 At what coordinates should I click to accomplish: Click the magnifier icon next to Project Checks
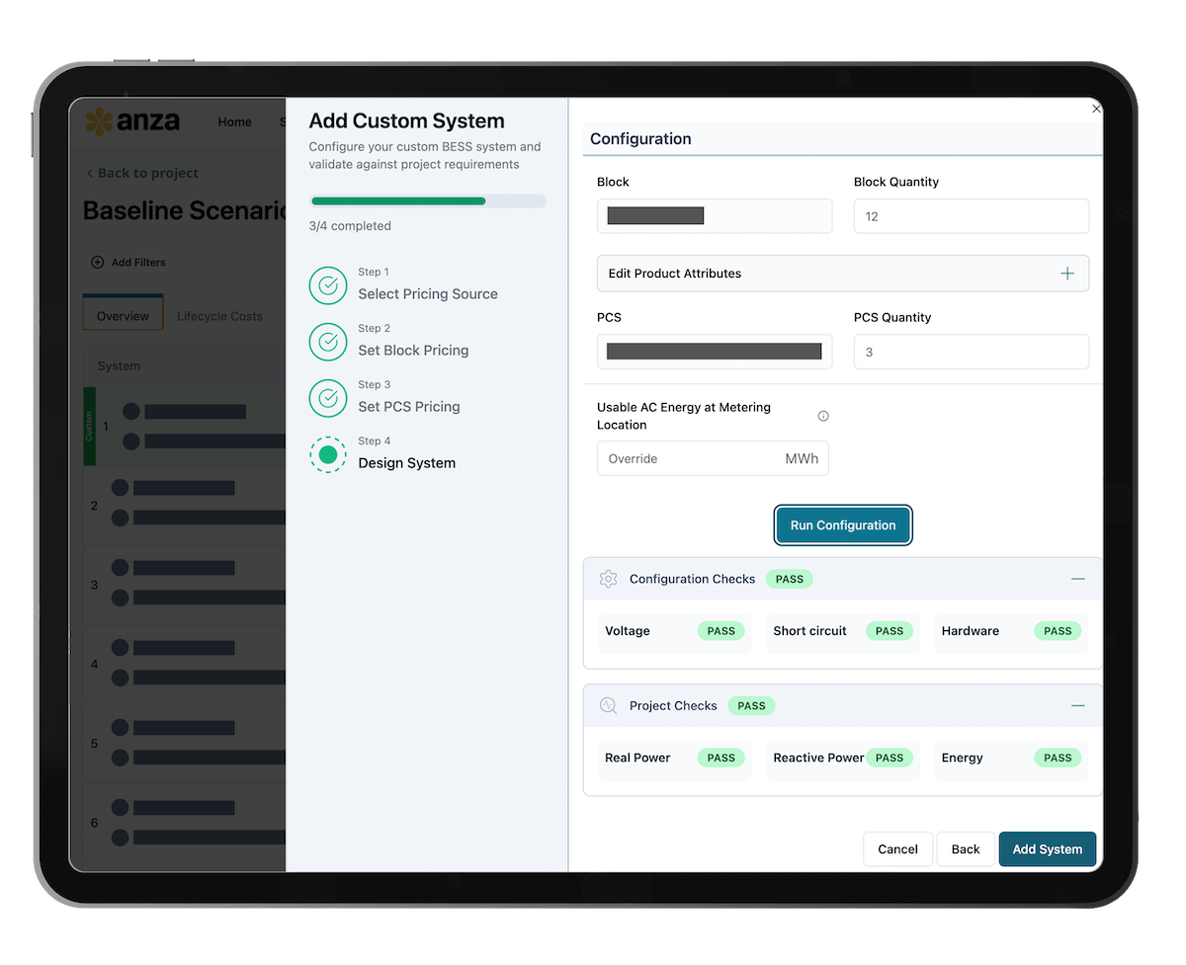[608, 705]
